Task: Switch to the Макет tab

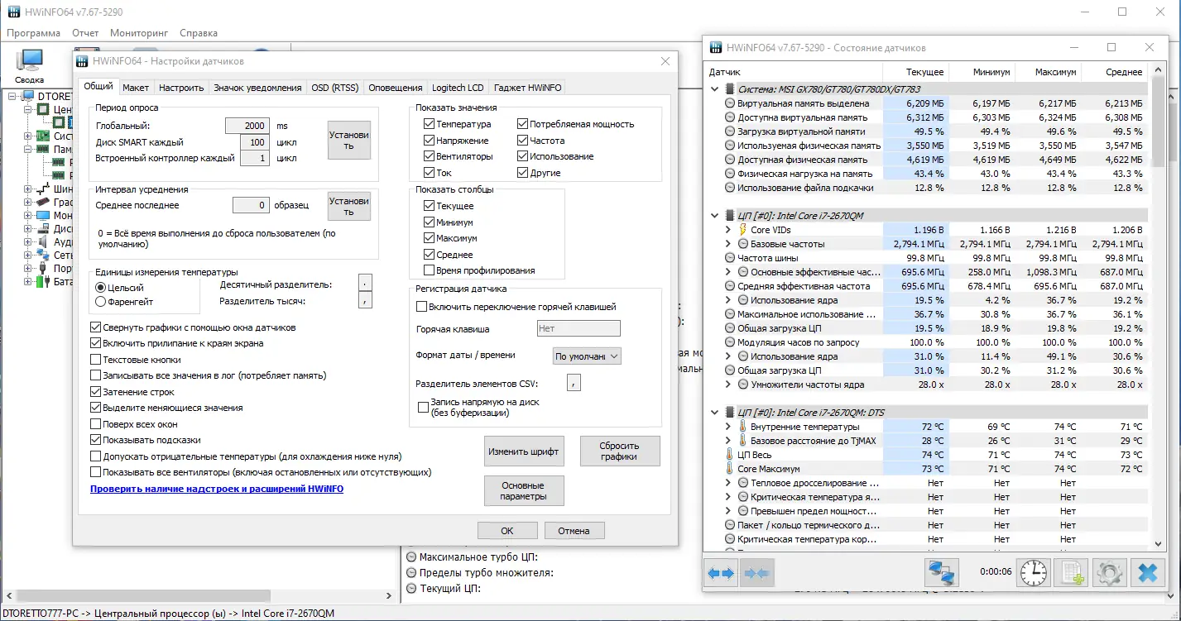Action: click(x=136, y=88)
